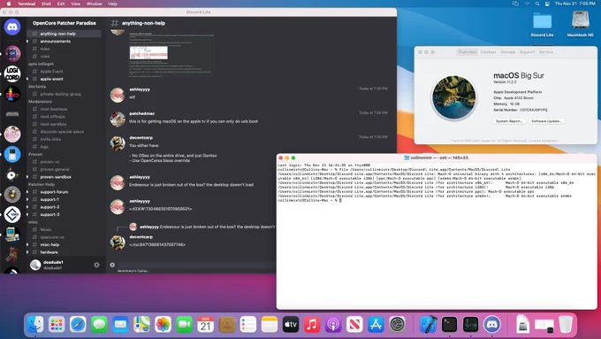
Task: Open user settings gear next to dosdude1
Action: [x=96, y=265]
